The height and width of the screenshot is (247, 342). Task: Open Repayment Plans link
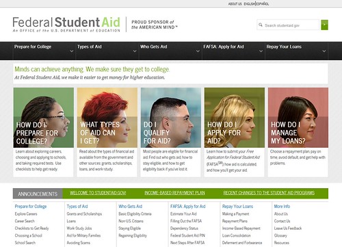[x=235, y=221]
